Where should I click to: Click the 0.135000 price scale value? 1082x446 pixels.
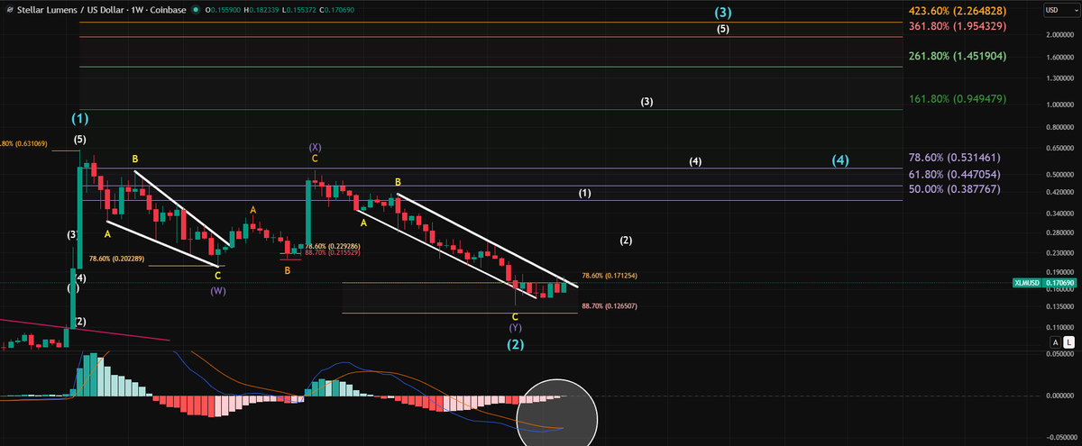pos(1059,305)
